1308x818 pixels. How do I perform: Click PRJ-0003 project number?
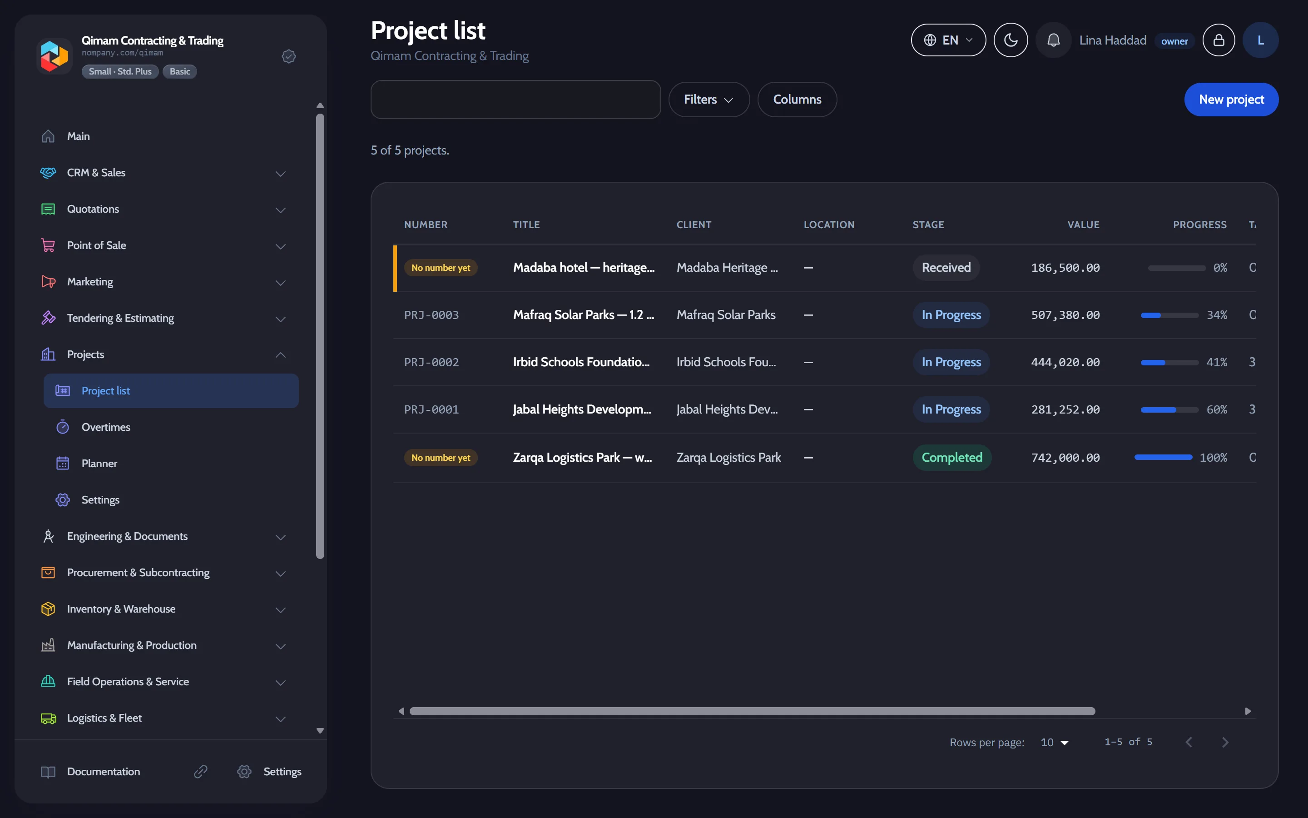(x=431, y=315)
